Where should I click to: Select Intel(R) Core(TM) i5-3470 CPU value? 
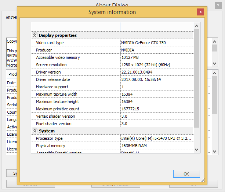click(x=156, y=138)
